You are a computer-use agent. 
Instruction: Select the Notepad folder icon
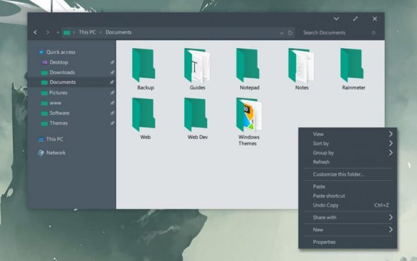tap(248, 65)
